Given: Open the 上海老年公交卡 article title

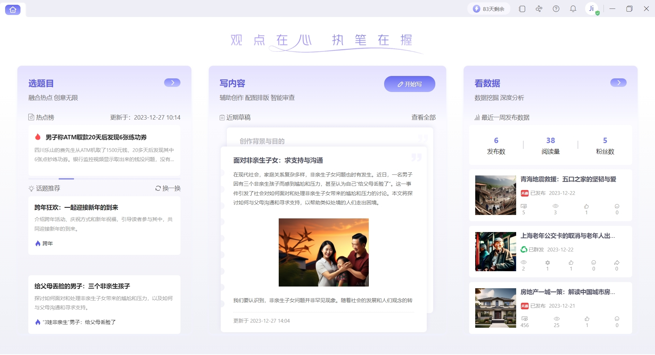Looking at the screenshot, I should tap(567, 236).
